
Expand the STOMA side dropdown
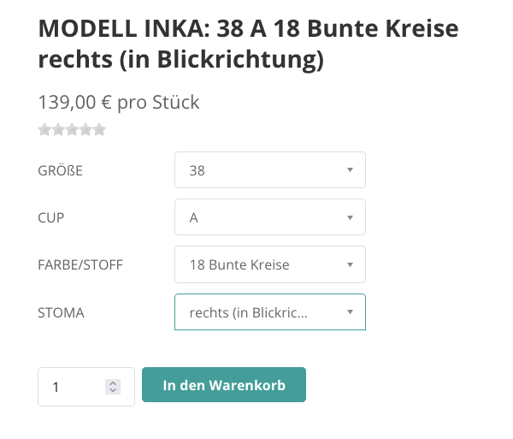point(269,312)
